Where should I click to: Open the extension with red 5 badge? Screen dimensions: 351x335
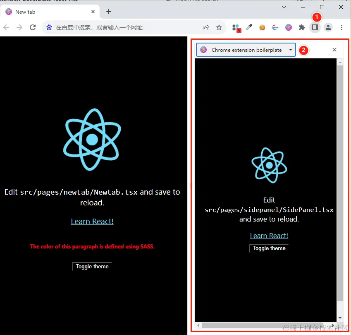[236, 28]
